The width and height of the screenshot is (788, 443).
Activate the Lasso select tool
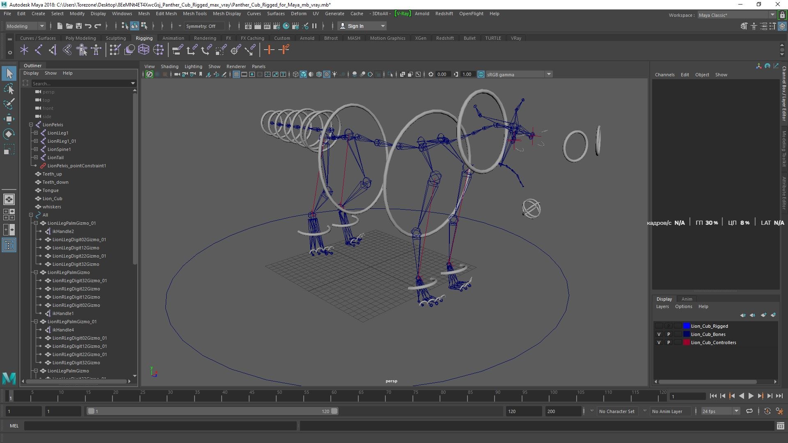pos(9,89)
